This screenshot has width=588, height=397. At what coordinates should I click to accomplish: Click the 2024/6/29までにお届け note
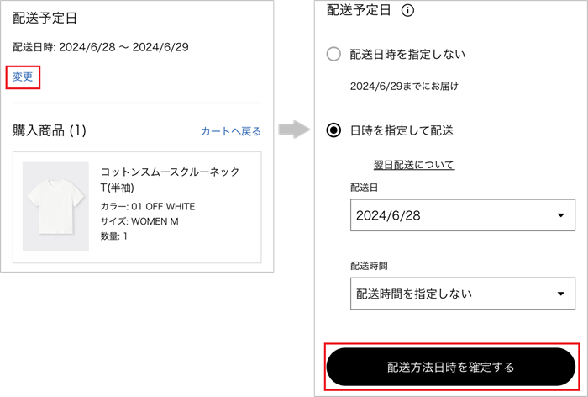tap(403, 87)
